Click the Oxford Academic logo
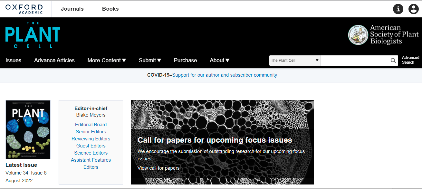This screenshot has height=189, width=422. coord(24,9)
